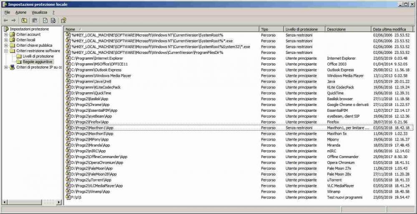Screen dimensions: 417x214
Task: Select the D:\Progs2\EssentialPIM\App rule
Action: pos(94,110)
